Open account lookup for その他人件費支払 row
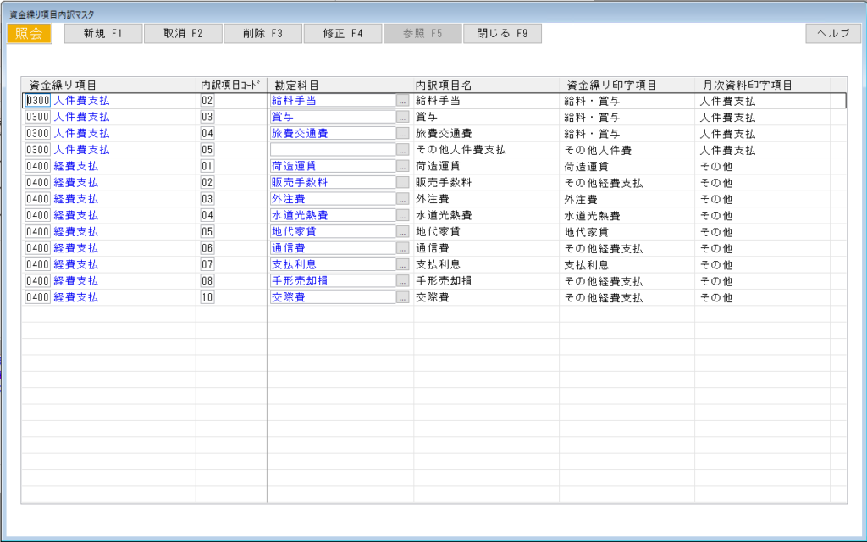 coord(402,150)
